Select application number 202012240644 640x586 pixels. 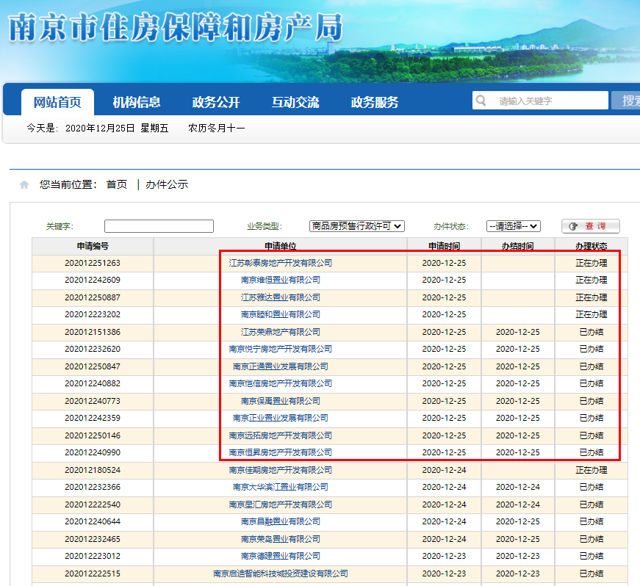coord(93,521)
